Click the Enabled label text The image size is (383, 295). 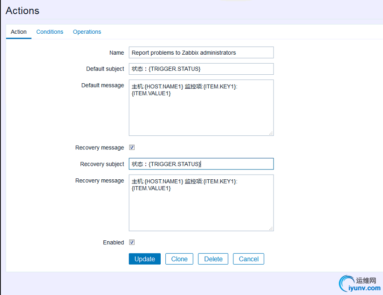tap(113, 242)
